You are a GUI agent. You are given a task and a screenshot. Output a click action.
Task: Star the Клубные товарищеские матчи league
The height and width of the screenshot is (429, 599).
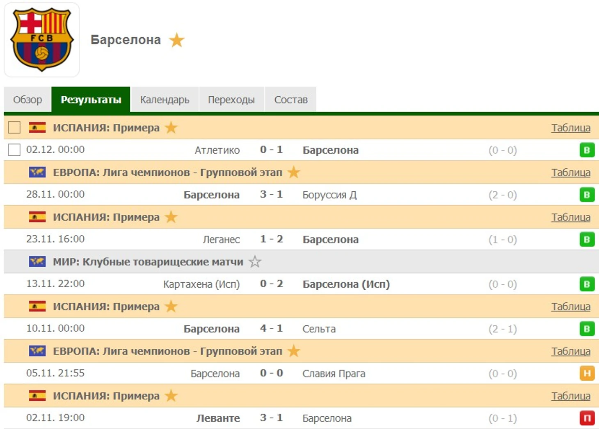255,261
